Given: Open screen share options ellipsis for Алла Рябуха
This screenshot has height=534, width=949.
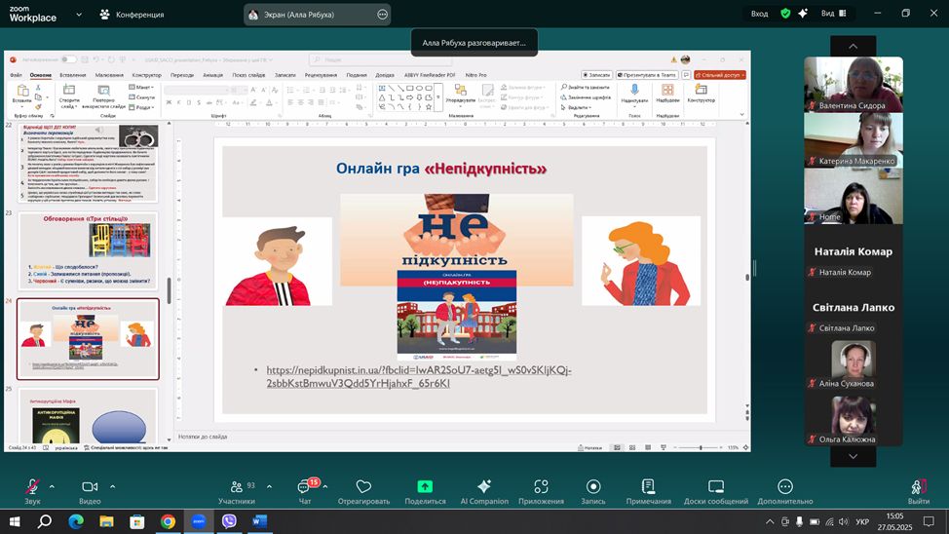Looking at the screenshot, I should [382, 15].
